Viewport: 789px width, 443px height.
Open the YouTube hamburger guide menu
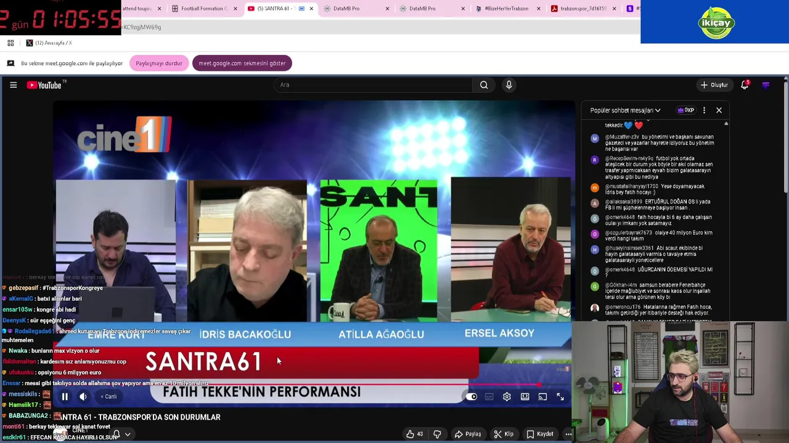(13, 85)
